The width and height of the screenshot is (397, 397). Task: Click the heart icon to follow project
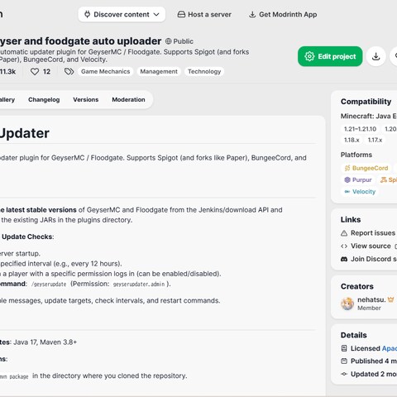(35, 72)
